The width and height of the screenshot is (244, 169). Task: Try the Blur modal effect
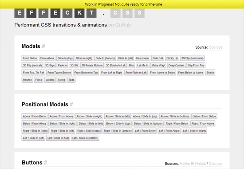pyautogui.click(x=131, y=65)
